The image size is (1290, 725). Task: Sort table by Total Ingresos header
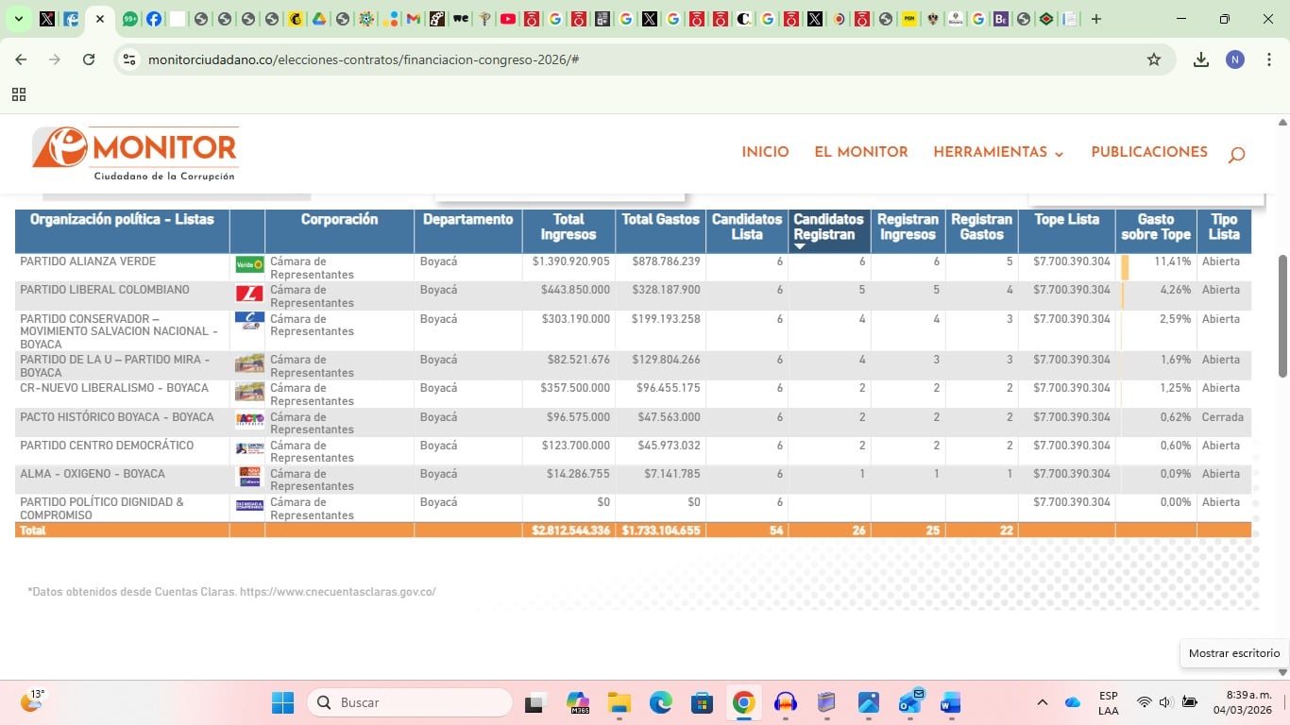tap(569, 228)
